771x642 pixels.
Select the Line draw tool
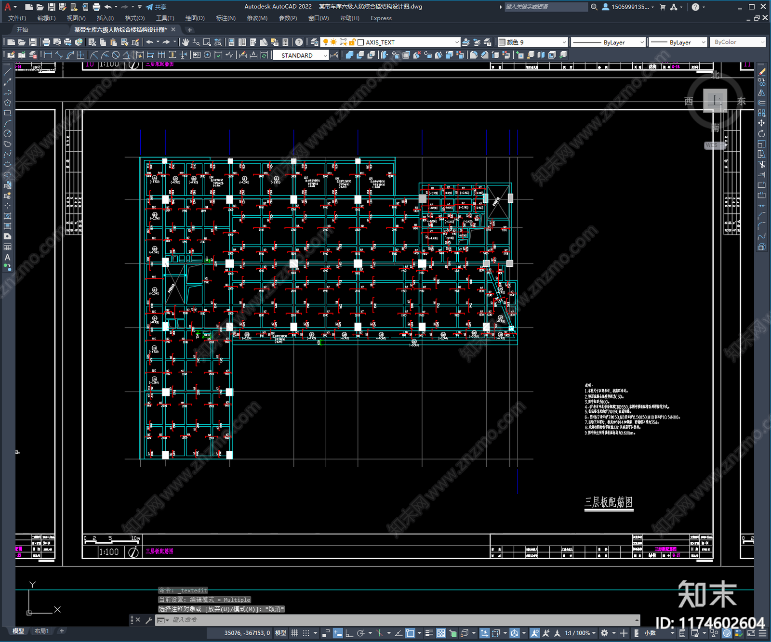(7, 71)
